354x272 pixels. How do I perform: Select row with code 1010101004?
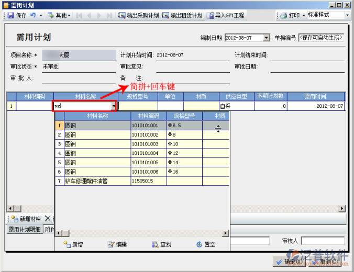click(x=142, y=153)
